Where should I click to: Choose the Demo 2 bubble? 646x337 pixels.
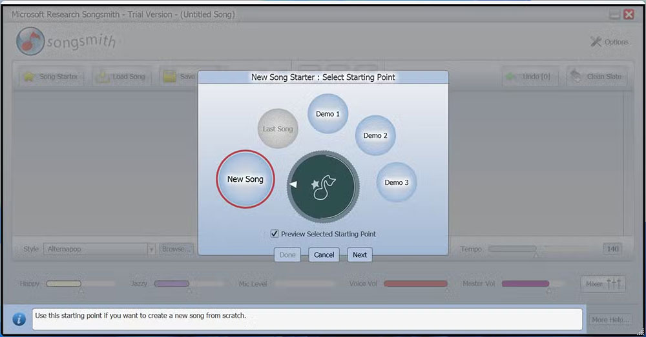[375, 135]
